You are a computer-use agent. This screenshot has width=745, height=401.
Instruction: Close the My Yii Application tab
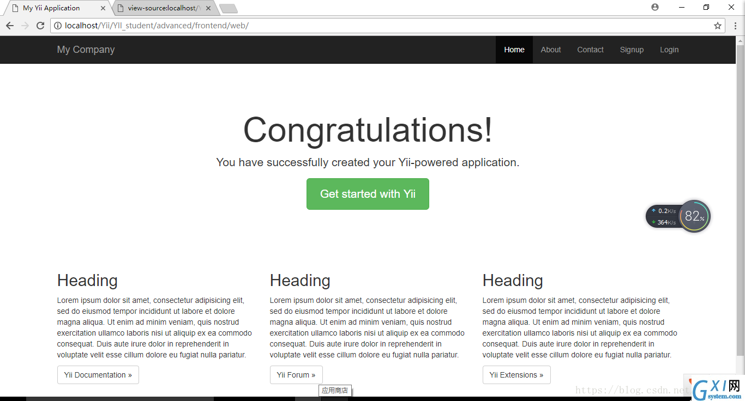(103, 8)
